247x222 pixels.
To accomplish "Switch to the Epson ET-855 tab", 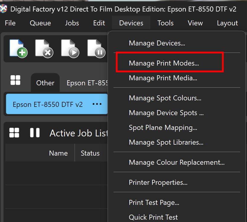I will 87,83.
